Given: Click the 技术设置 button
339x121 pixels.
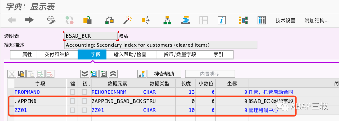Looking at the screenshot, I should [285, 21].
